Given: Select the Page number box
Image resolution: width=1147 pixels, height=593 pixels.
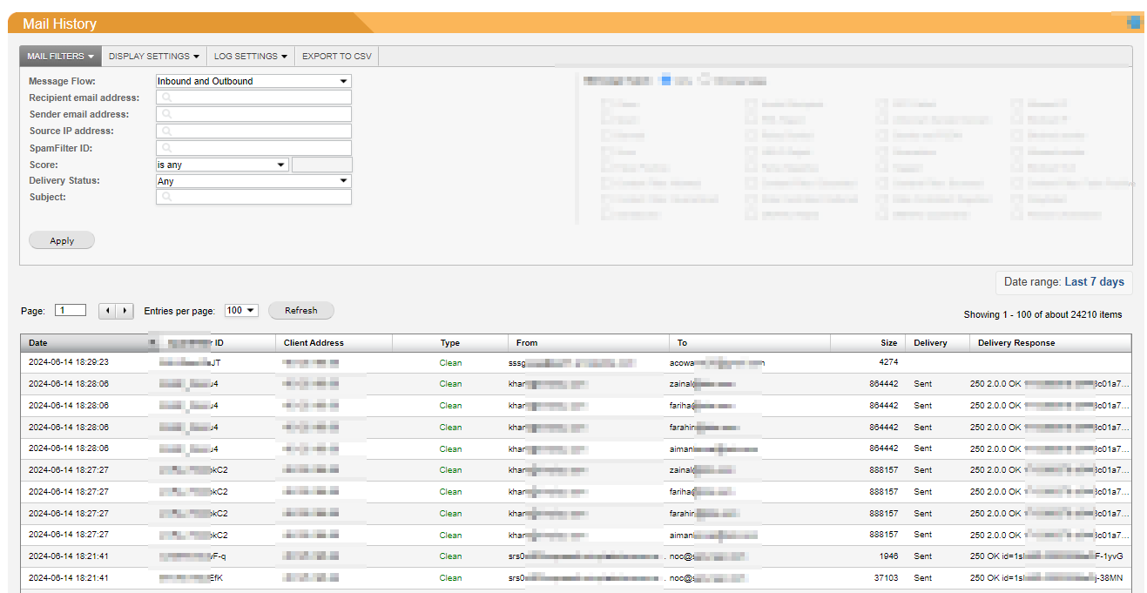Looking at the screenshot, I should 70,310.
